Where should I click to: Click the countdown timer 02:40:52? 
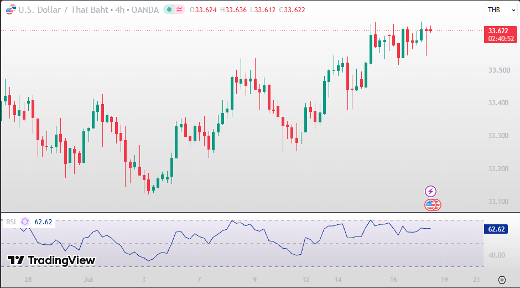click(x=501, y=39)
